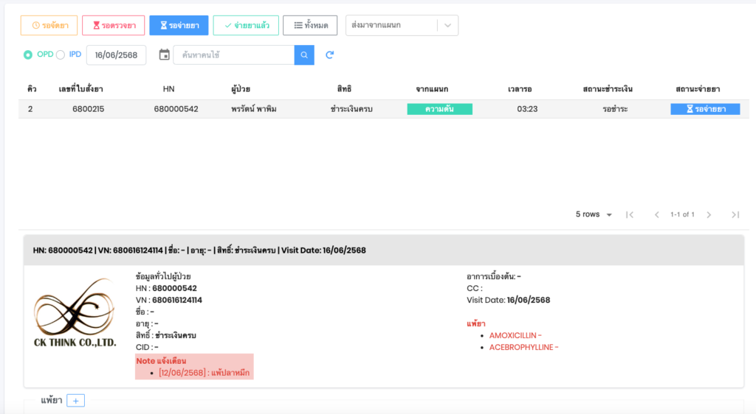
Task: Open the ส่งมาจากแผนก department dropdown
Action: (402, 25)
